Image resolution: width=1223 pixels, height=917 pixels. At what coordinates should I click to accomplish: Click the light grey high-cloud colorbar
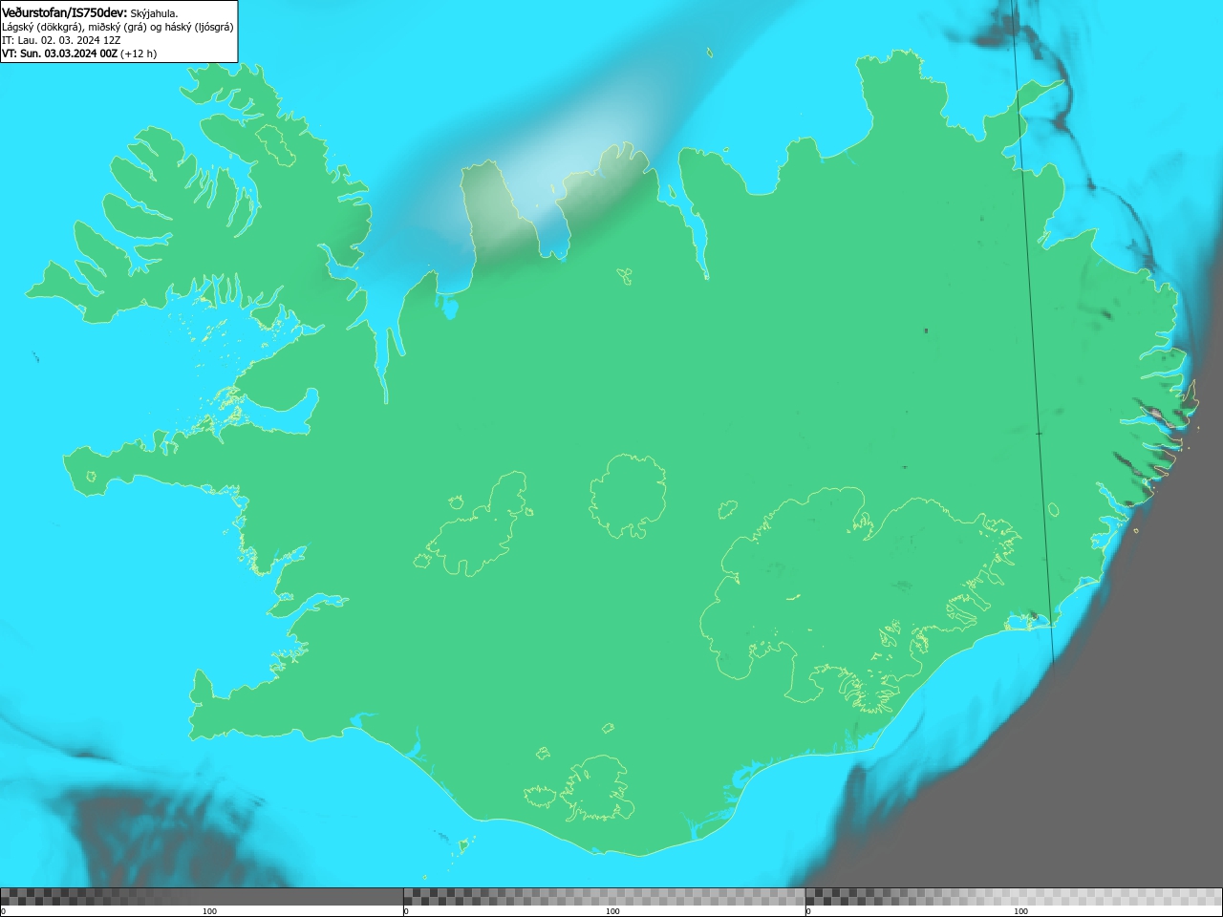1014,897
